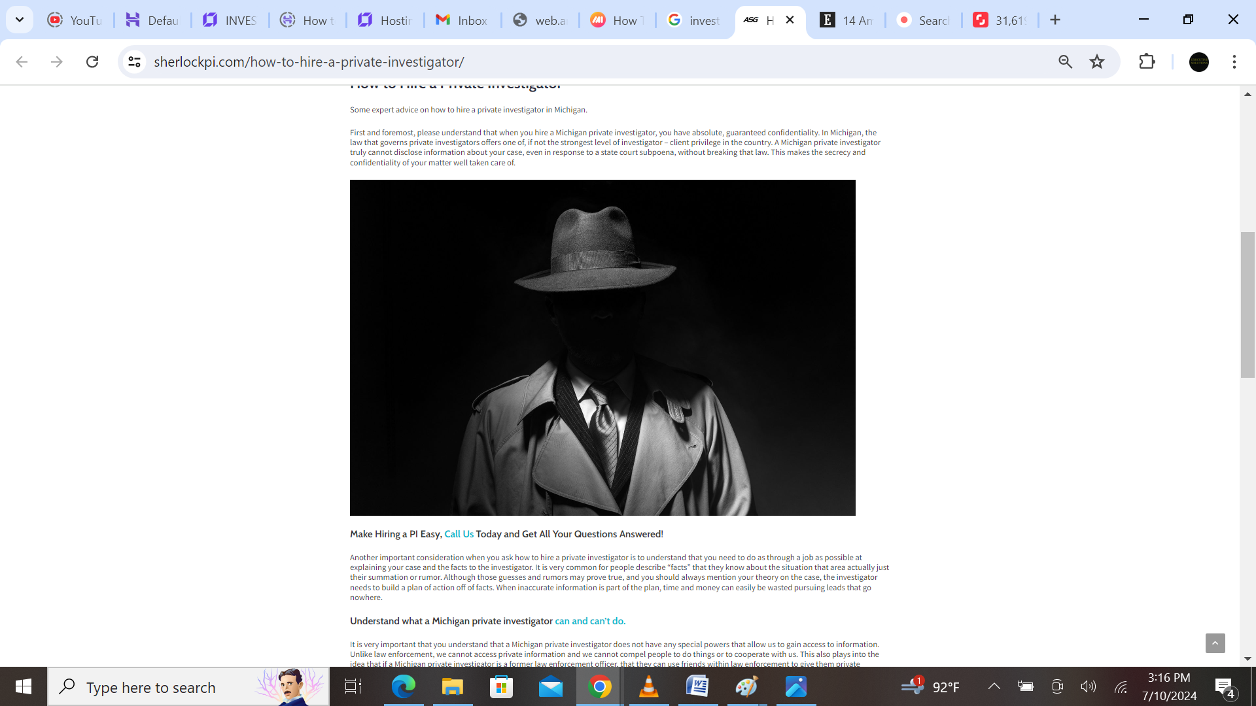Screen dimensions: 1256x706
Task: Show hidden system tray icons chevron
Action: pyautogui.click(x=994, y=686)
